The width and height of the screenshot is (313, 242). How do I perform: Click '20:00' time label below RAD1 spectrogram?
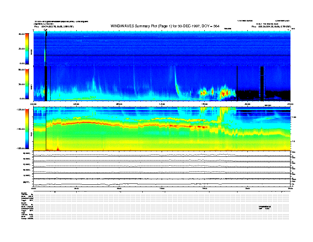(247, 104)
